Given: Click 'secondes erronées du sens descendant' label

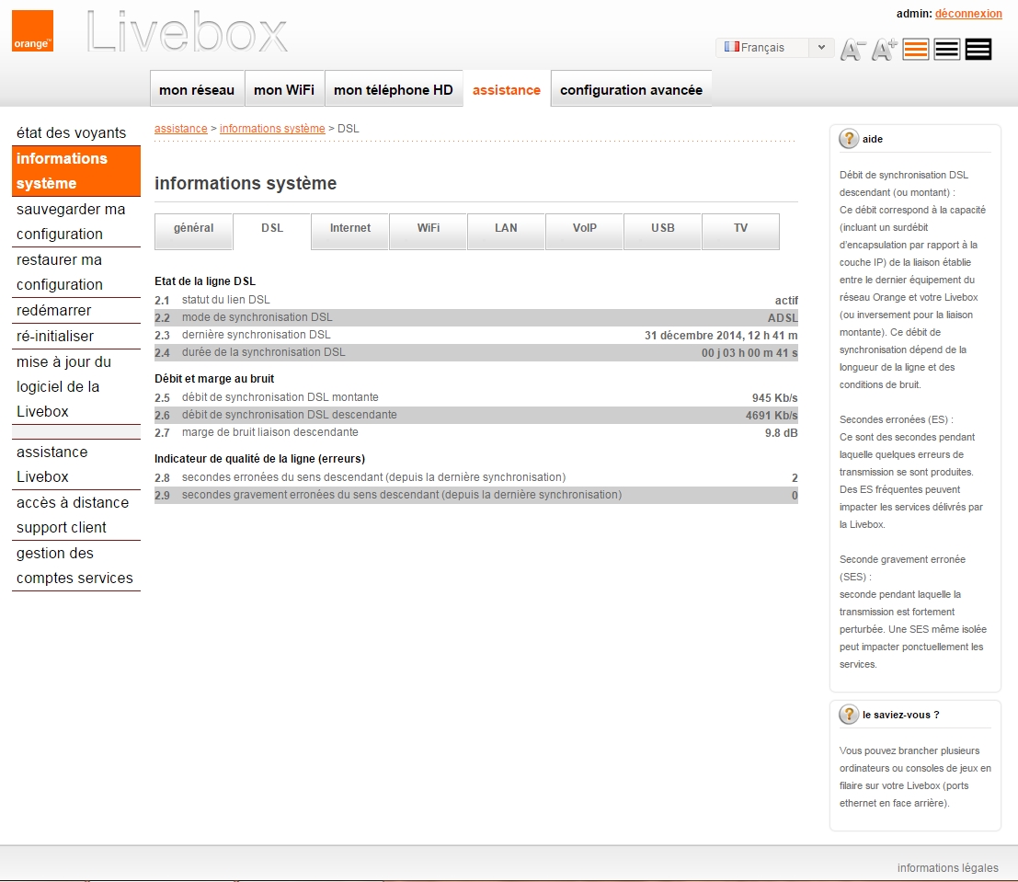Looking at the screenshot, I should tap(373, 476).
